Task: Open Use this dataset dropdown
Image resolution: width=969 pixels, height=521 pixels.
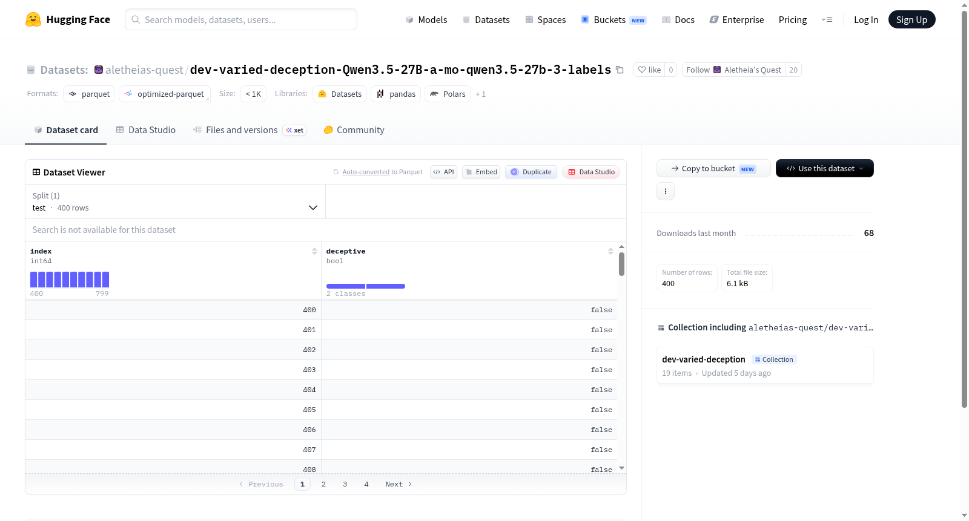Action: 825,168
